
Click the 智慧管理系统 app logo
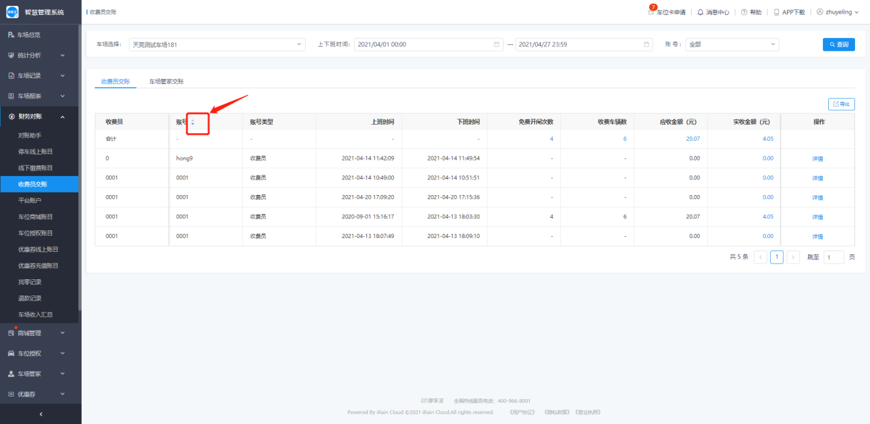click(12, 12)
